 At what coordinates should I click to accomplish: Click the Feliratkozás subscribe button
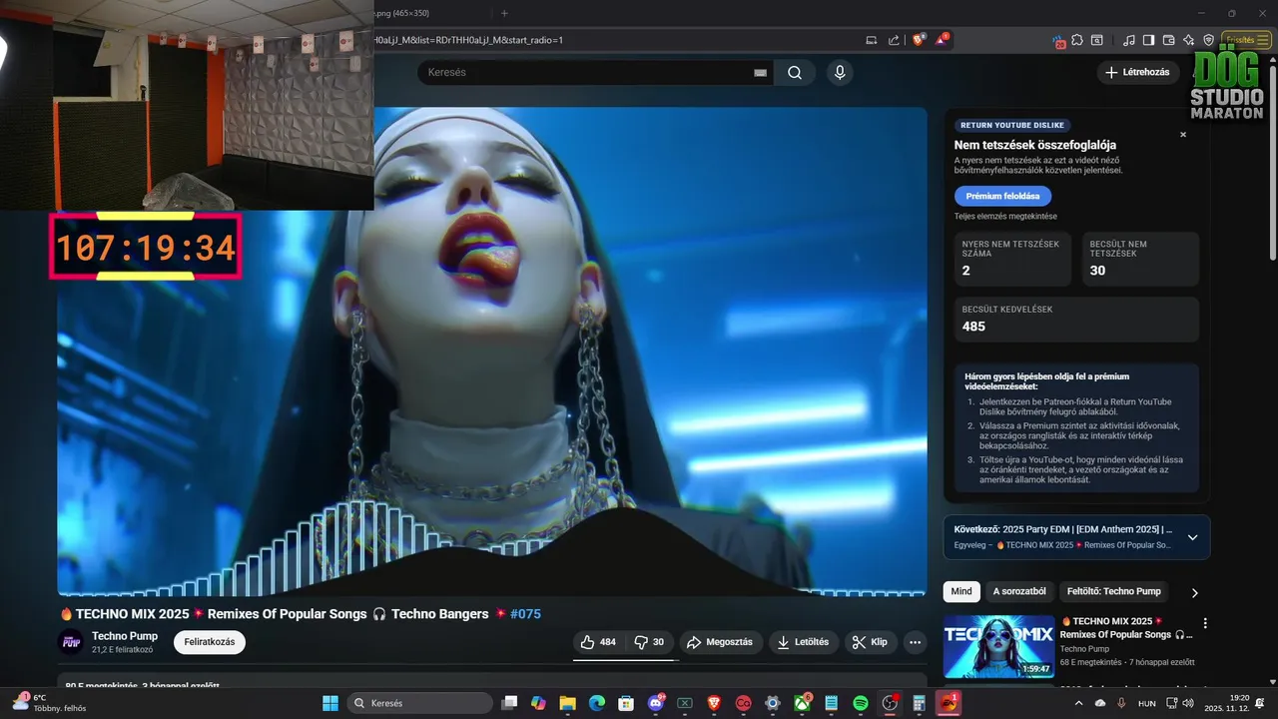pyautogui.click(x=210, y=642)
